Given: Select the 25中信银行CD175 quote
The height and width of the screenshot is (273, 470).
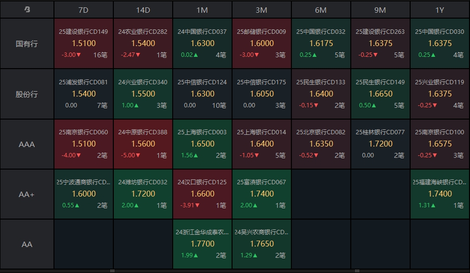Looking at the screenshot, I should 261,94.
